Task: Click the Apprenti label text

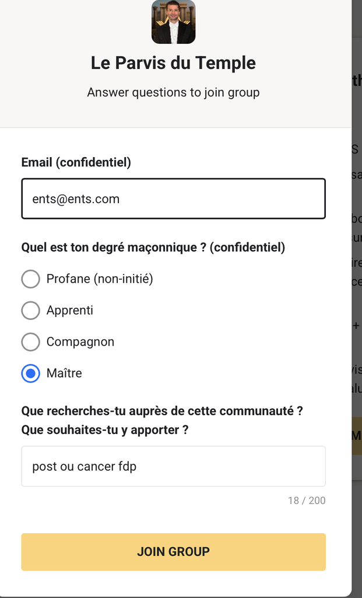Action: (x=69, y=311)
